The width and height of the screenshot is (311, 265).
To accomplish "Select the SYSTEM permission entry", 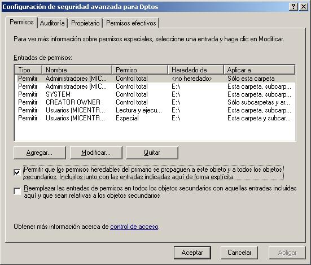I will [x=155, y=94].
